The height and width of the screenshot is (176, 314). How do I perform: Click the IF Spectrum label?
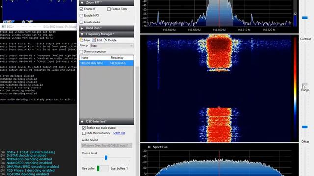[157, 147]
